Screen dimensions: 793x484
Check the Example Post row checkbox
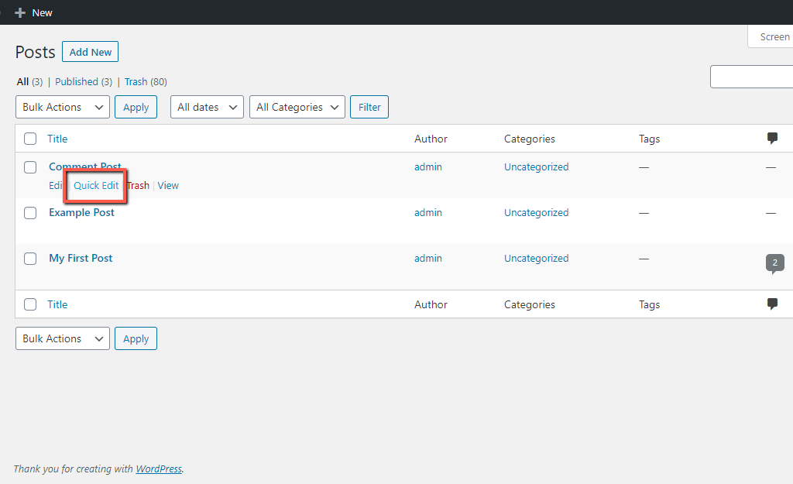click(30, 213)
